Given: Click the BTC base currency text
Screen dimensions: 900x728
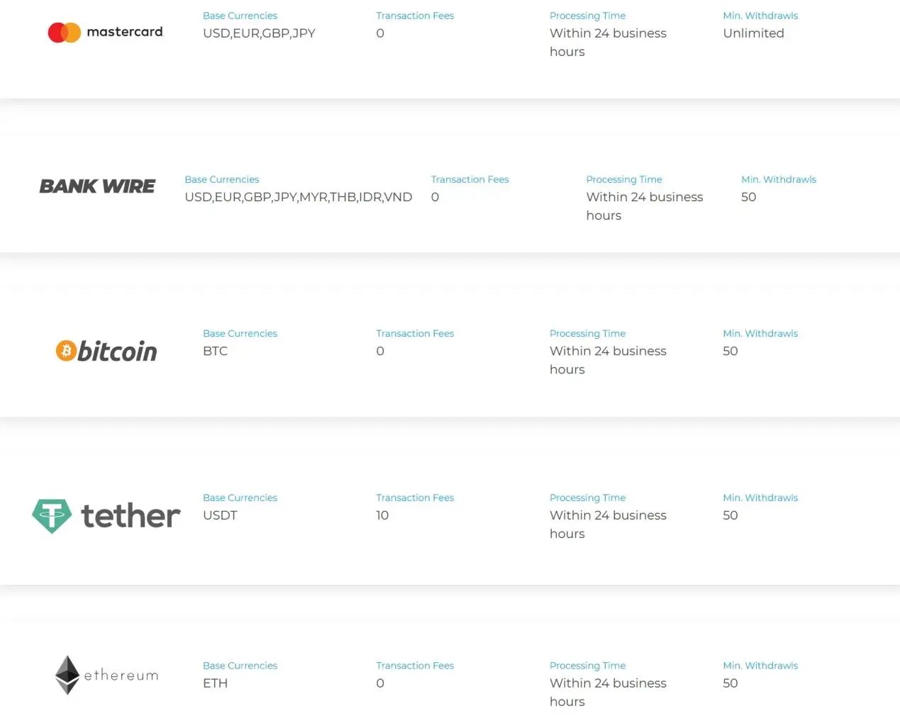Looking at the screenshot, I should point(215,351).
